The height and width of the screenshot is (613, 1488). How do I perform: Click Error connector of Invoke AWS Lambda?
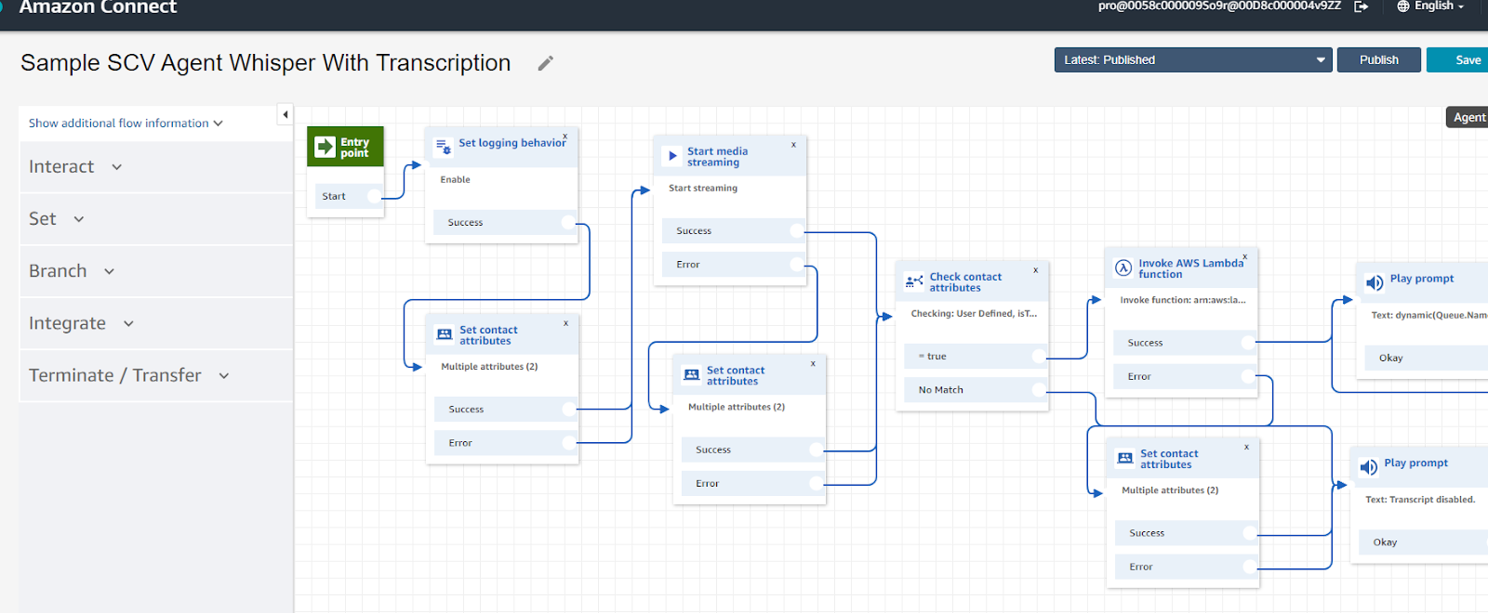(x=1248, y=376)
